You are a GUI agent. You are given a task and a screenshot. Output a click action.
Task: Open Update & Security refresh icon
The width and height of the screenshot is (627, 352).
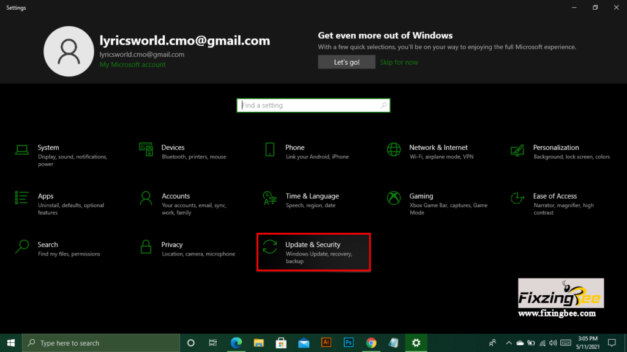(x=270, y=247)
